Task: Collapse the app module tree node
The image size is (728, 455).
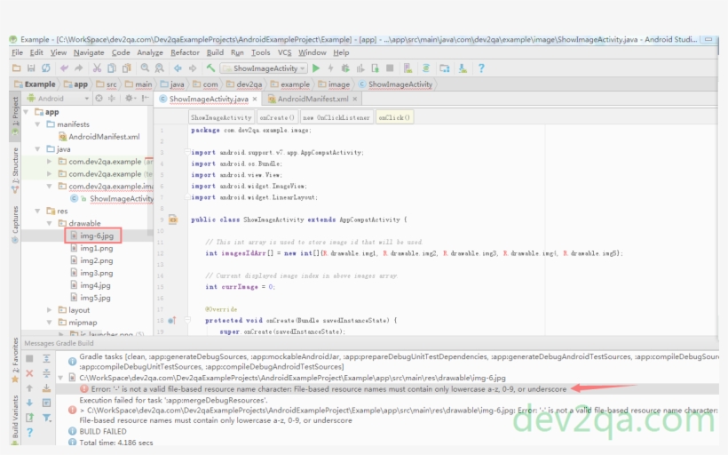Action: 27,112
